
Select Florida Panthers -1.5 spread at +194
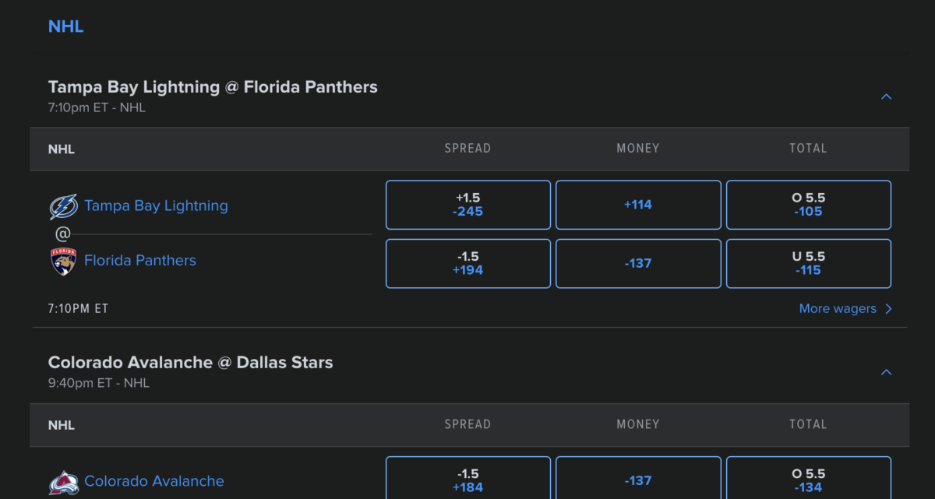point(468,263)
